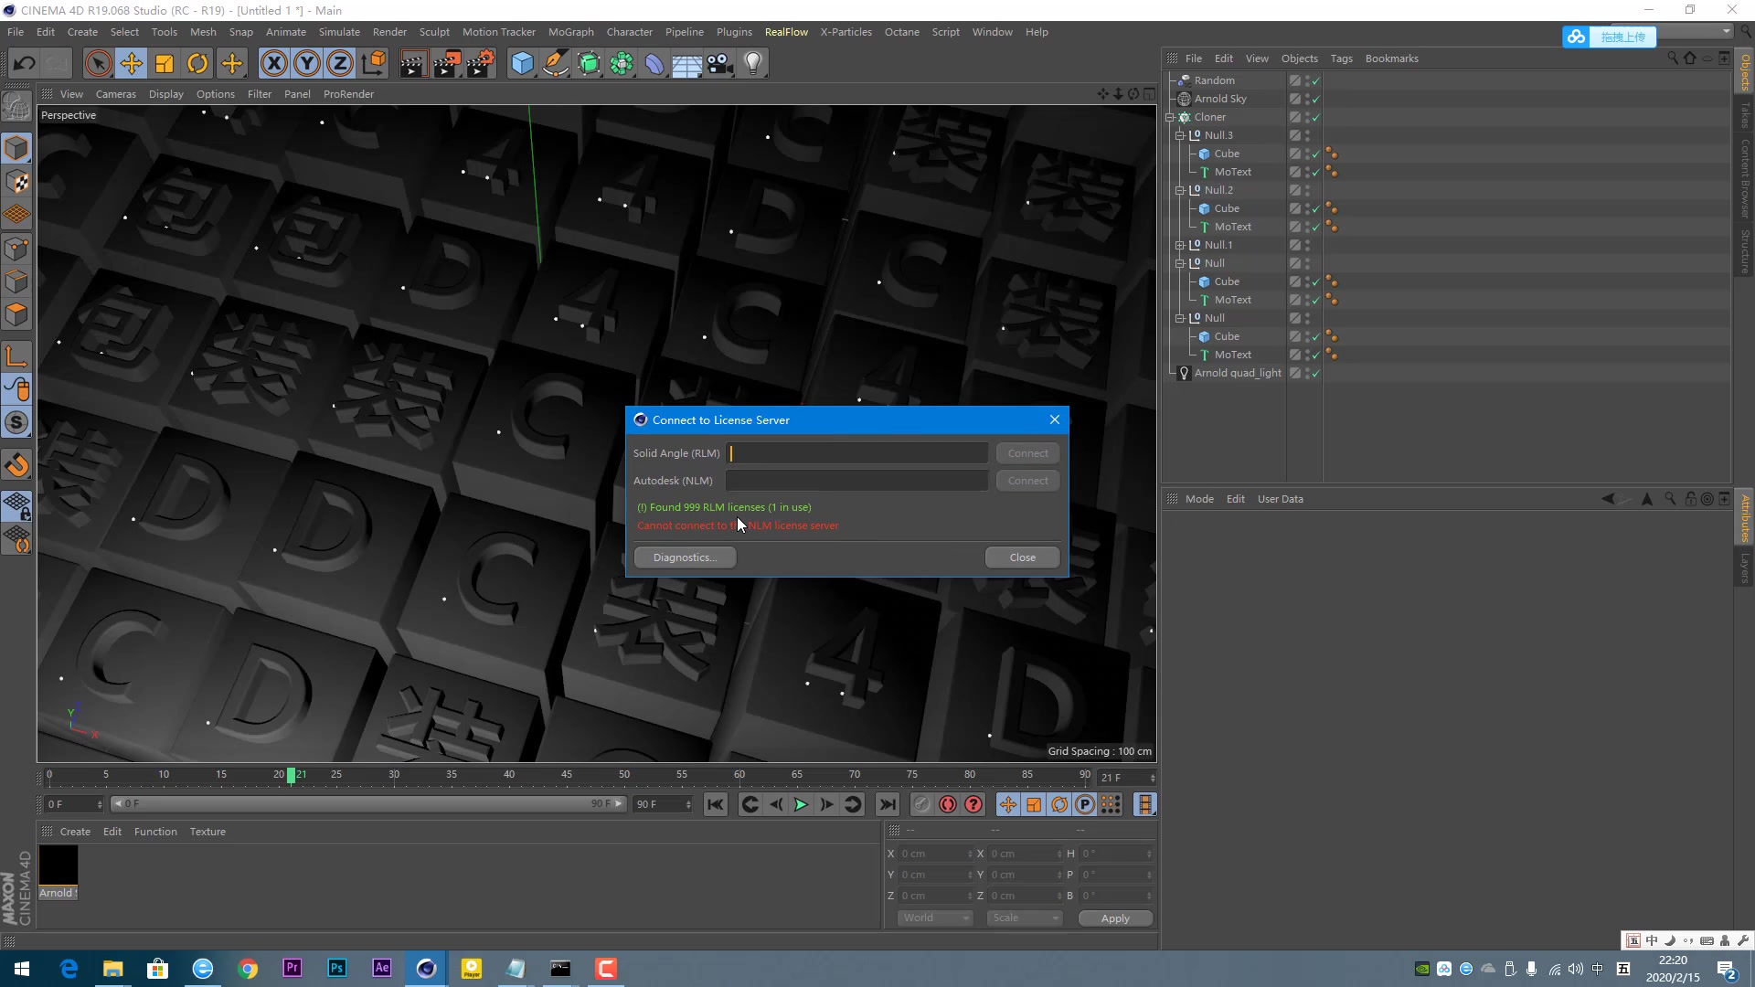Open the MoGraph menu
Viewport: 1755px width, 987px height.
(571, 31)
